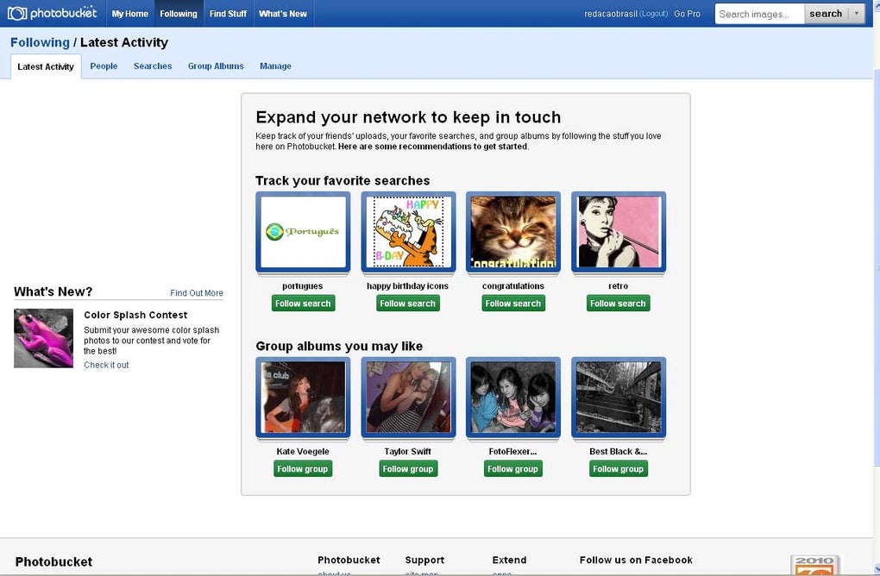The height and width of the screenshot is (576, 880).
Task: Open My Home in top navigation
Action: (x=129, y=14)
